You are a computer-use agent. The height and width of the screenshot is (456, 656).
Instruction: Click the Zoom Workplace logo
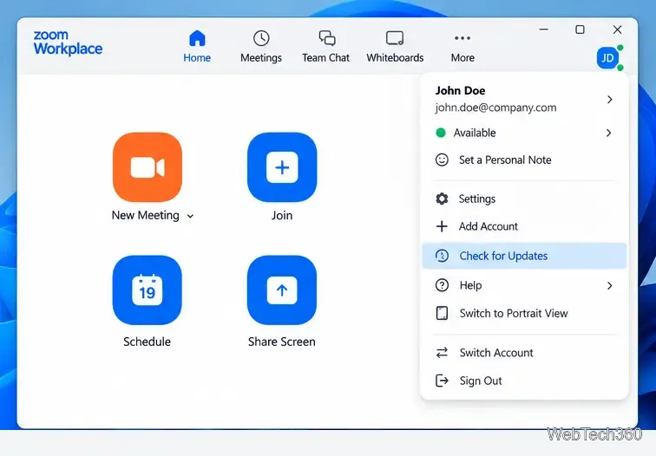pos(68,42)
